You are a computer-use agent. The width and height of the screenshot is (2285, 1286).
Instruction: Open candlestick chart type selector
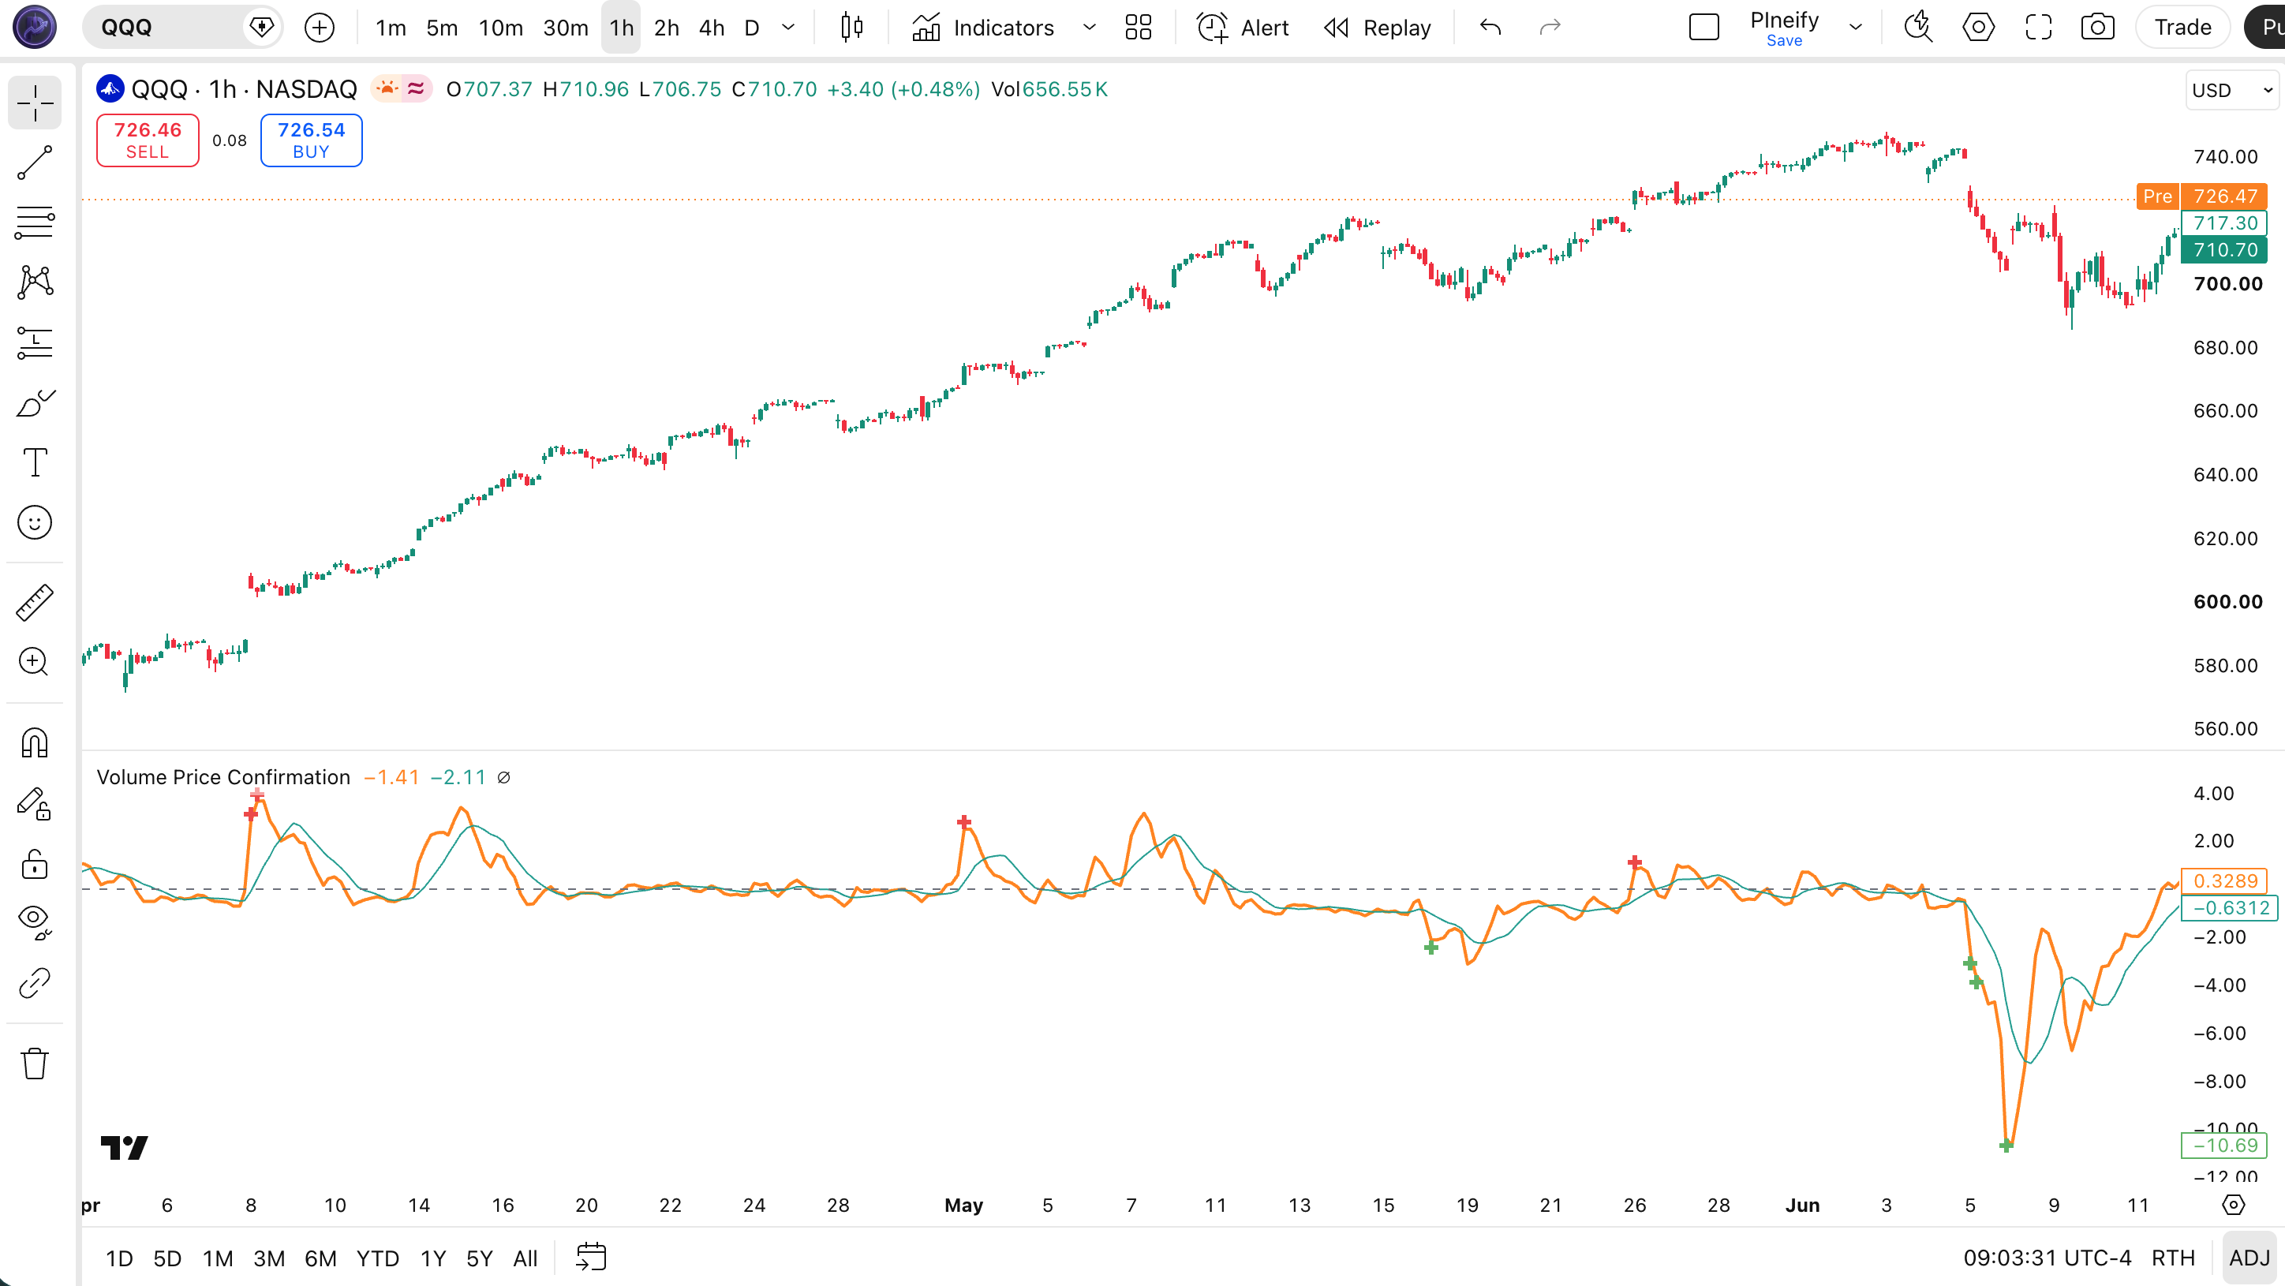[x=851, y=28]
